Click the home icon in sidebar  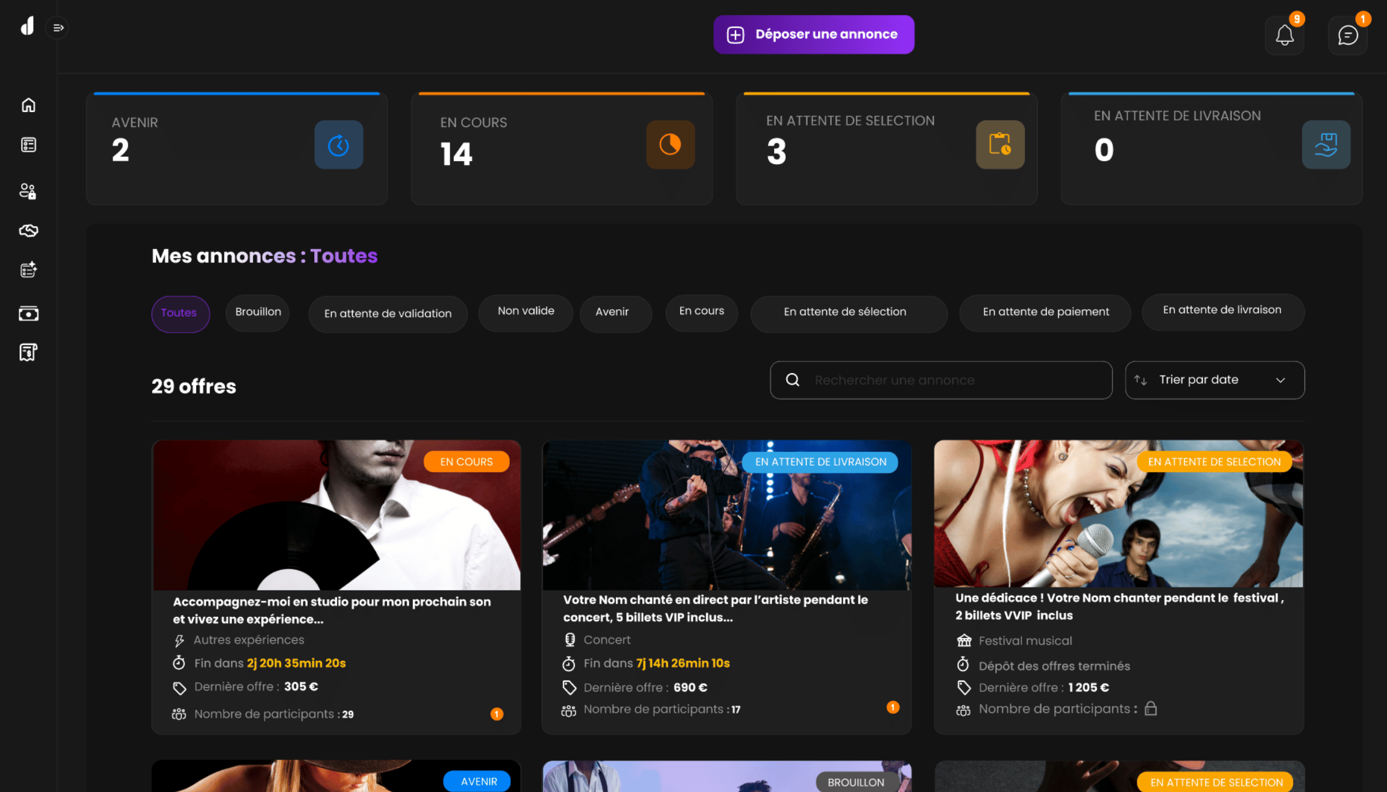28,105
